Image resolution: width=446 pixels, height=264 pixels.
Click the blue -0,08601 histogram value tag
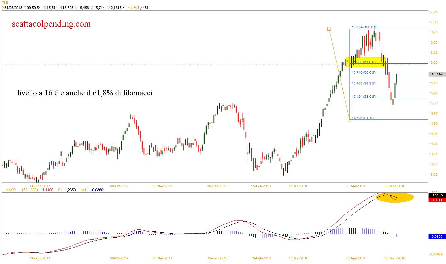click(437, 236)
